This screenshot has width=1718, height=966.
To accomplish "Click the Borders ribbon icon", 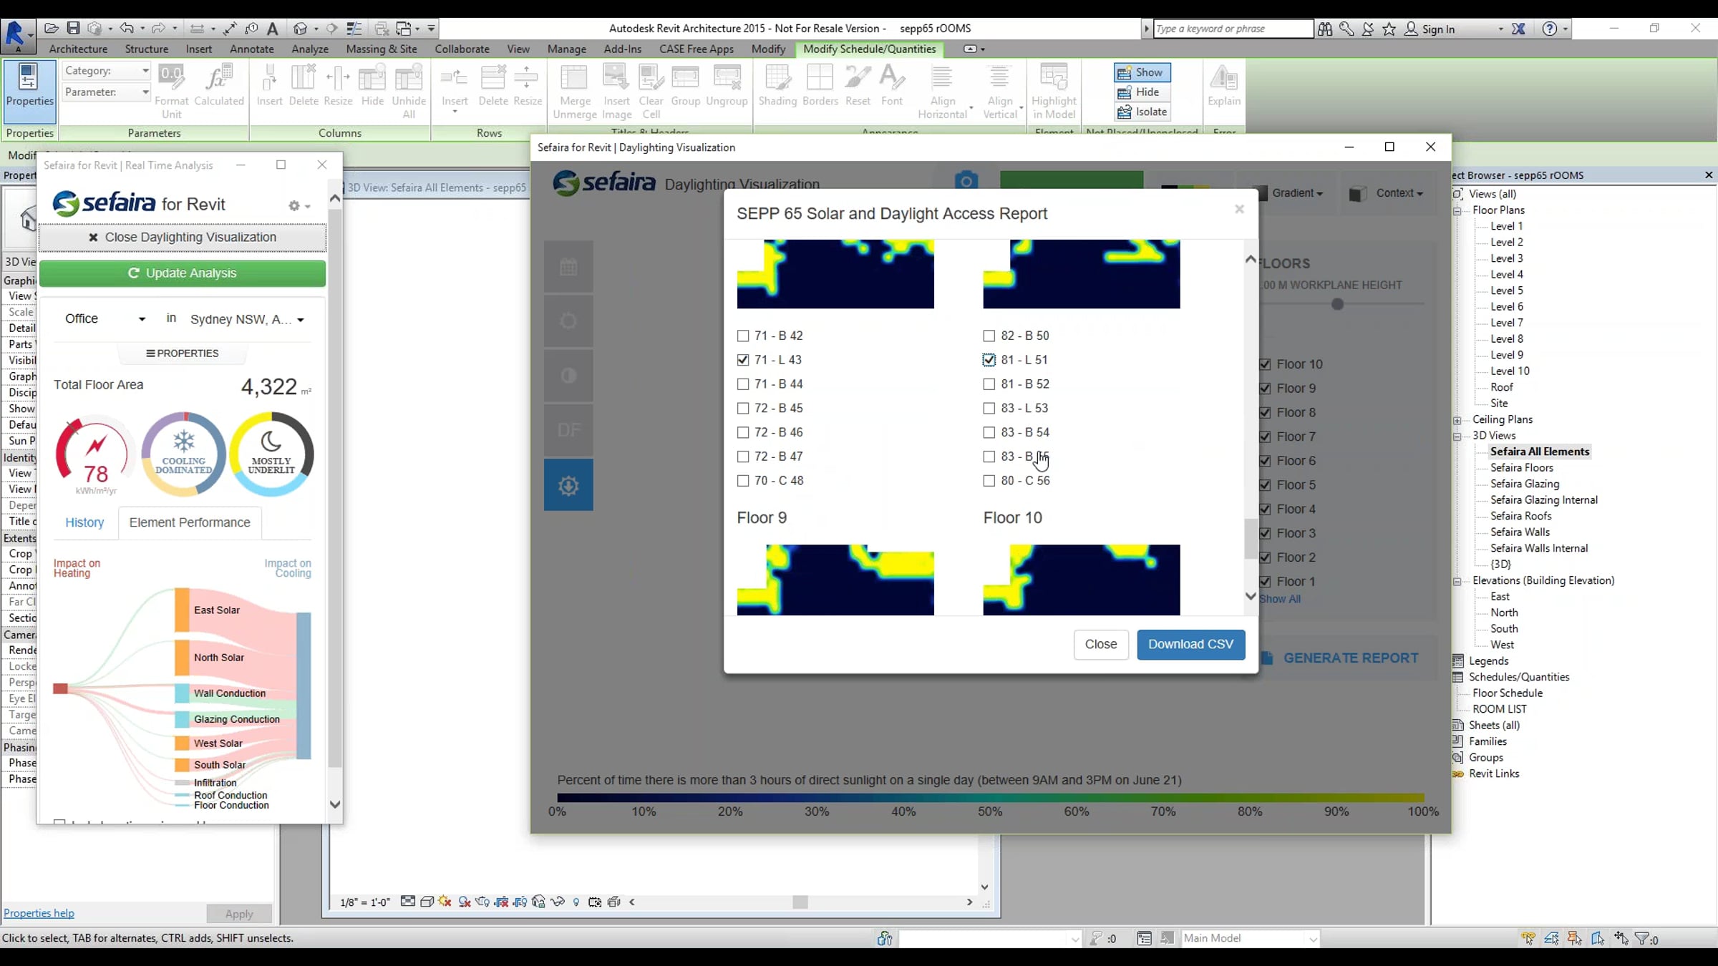I will [820, 85].
